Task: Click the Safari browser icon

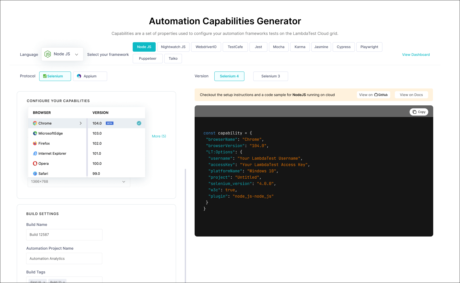Action: click(x=35, y=174)
